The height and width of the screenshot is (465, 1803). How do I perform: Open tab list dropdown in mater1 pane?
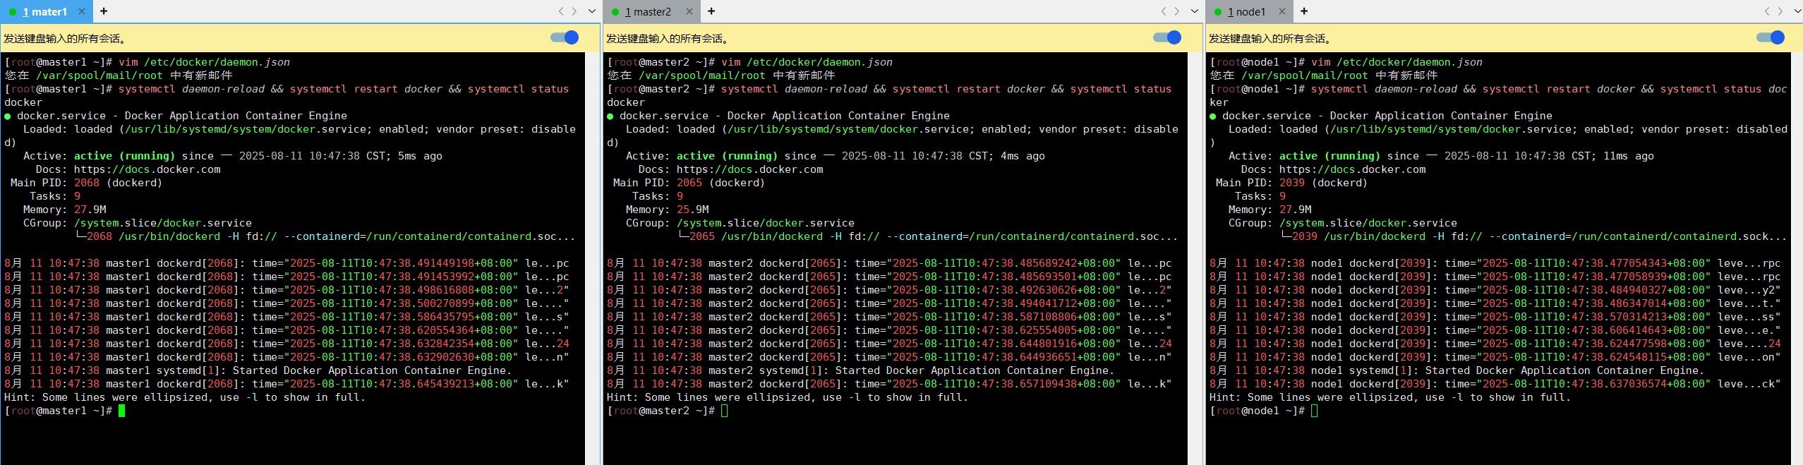coord(592,11)
